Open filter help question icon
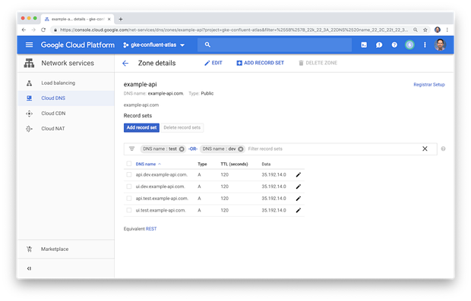The height and width of the screenshot is (301, 471). (443, 149)
